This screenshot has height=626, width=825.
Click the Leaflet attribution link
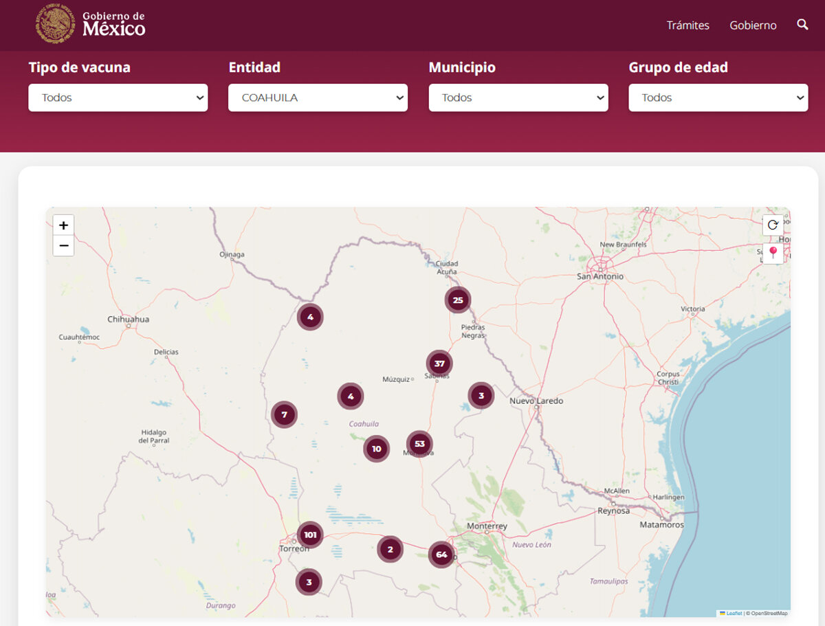pos(734,613)
